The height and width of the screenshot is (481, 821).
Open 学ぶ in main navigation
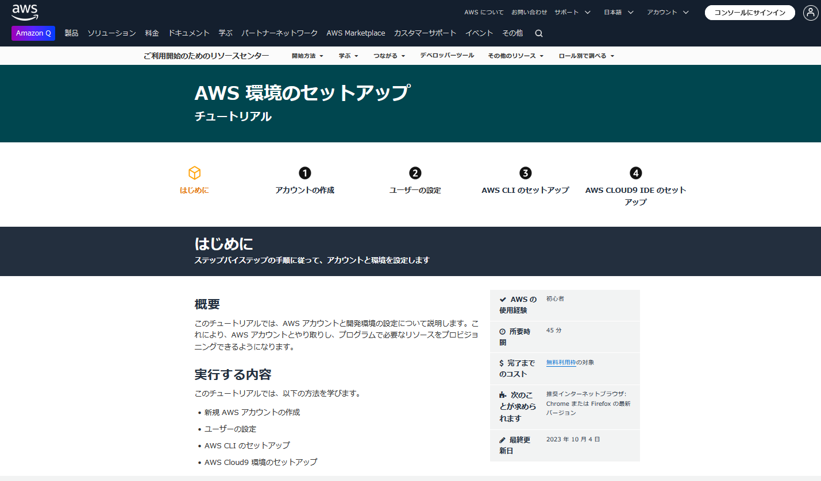point(225,33)
